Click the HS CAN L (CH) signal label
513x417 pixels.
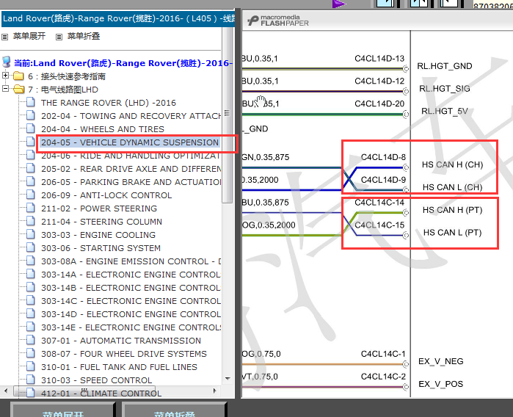tap(453, 187)
